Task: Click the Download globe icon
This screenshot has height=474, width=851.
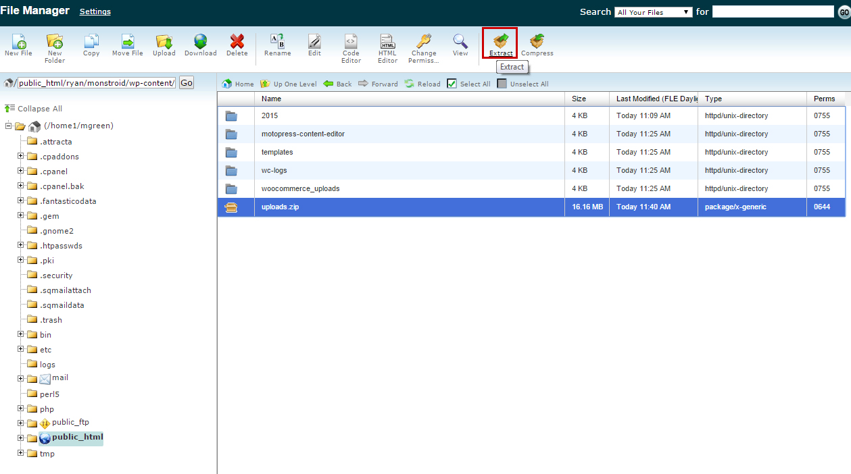Action: pyautogui.click(x=201, y=41)
